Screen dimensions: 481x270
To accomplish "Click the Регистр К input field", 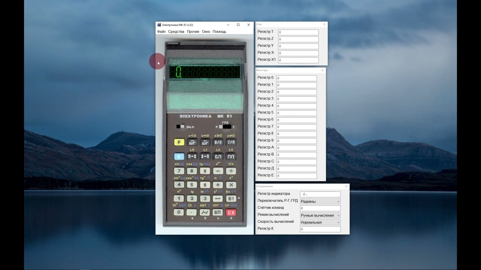I will tap(320, 229).
